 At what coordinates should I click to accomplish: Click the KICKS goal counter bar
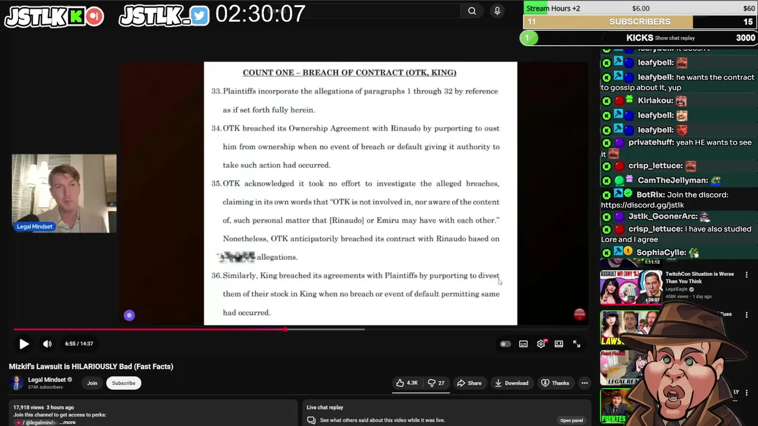(640, 38)
